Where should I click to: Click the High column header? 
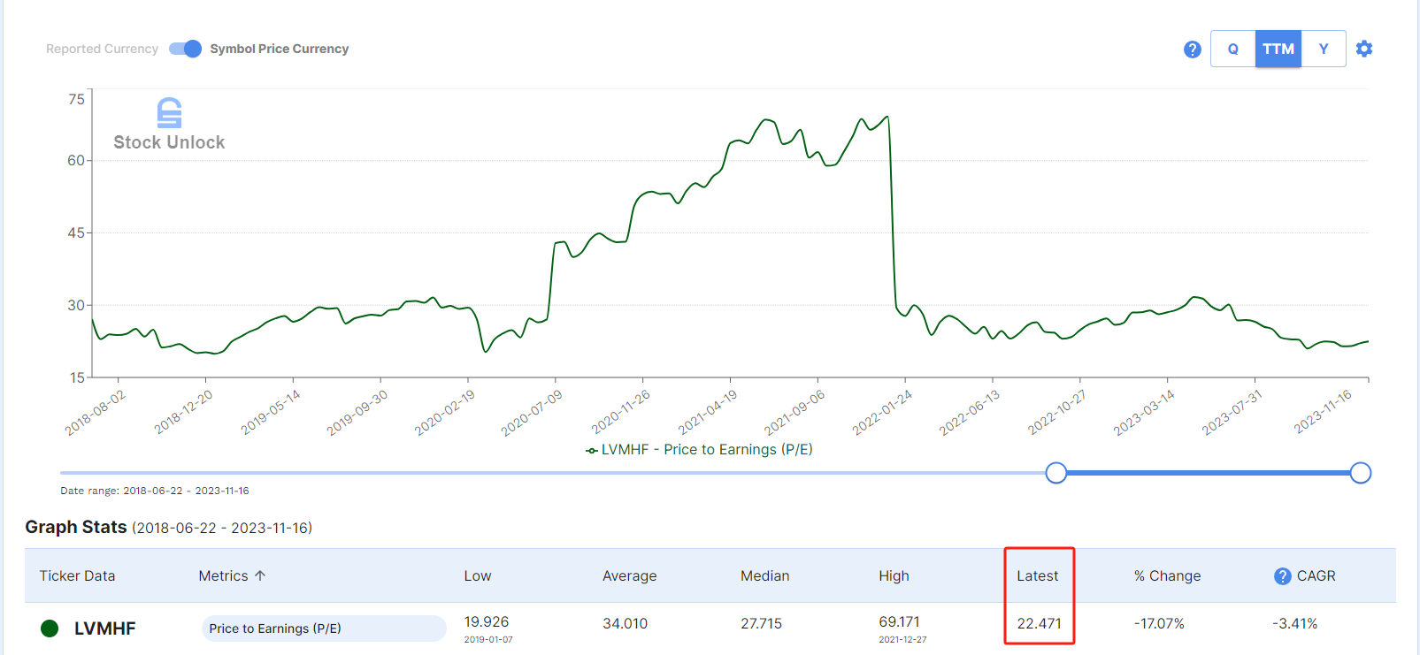pos(894,576)
